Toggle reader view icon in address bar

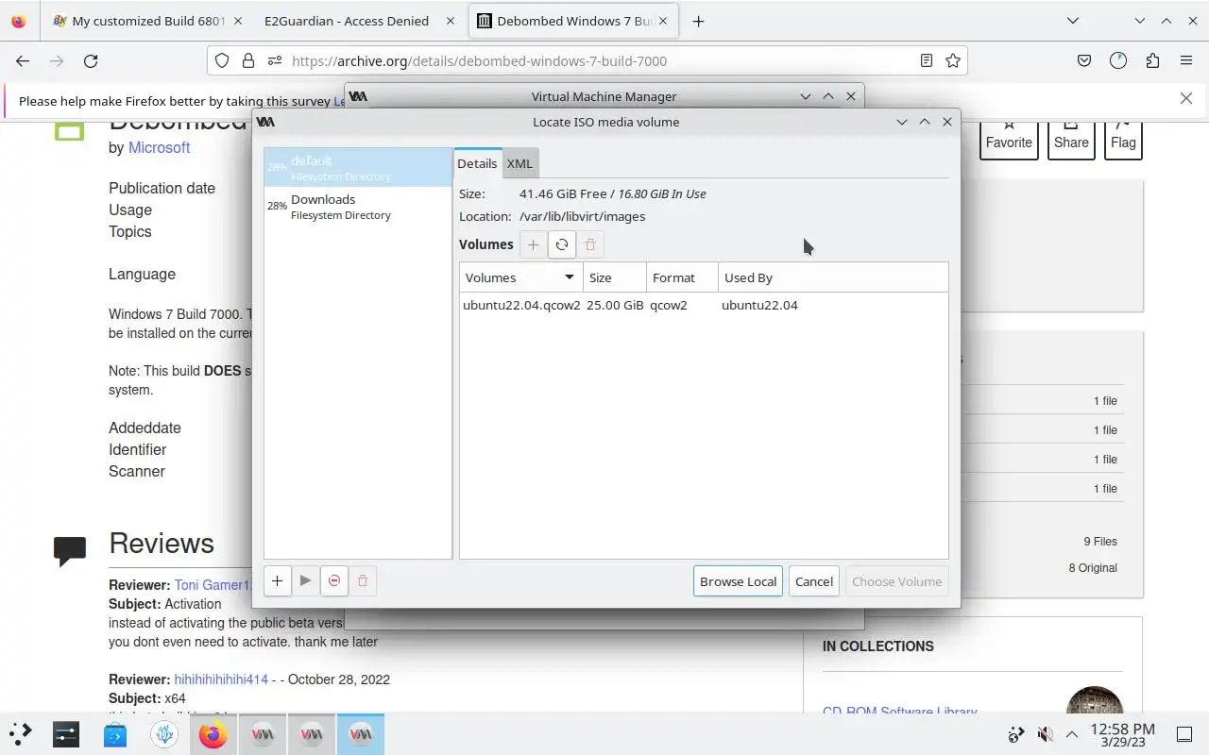[x=927, y=60]
